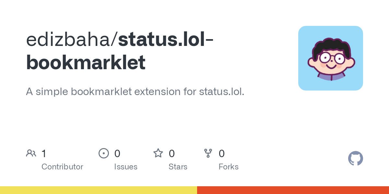Viewport: 389px width, 194px height.
Task: Click the Contributor label
Action: tap(62, 167)
